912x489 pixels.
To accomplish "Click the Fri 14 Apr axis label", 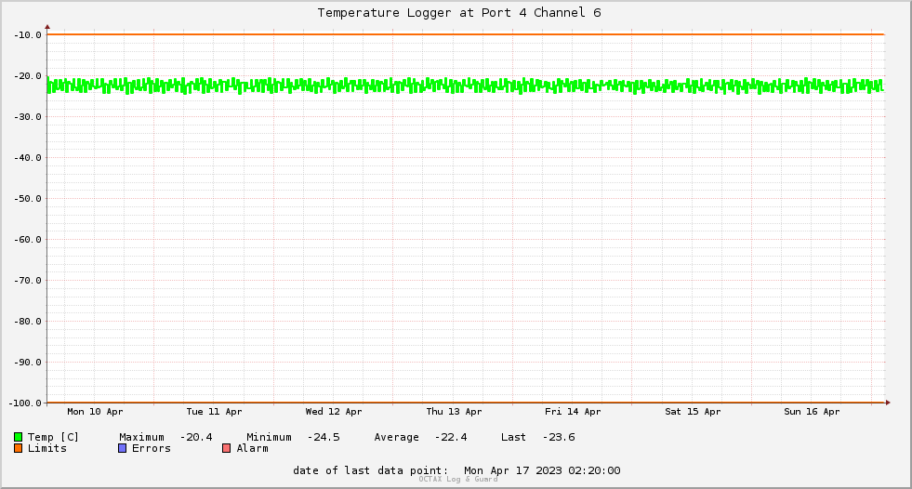I will coord(573,412).
